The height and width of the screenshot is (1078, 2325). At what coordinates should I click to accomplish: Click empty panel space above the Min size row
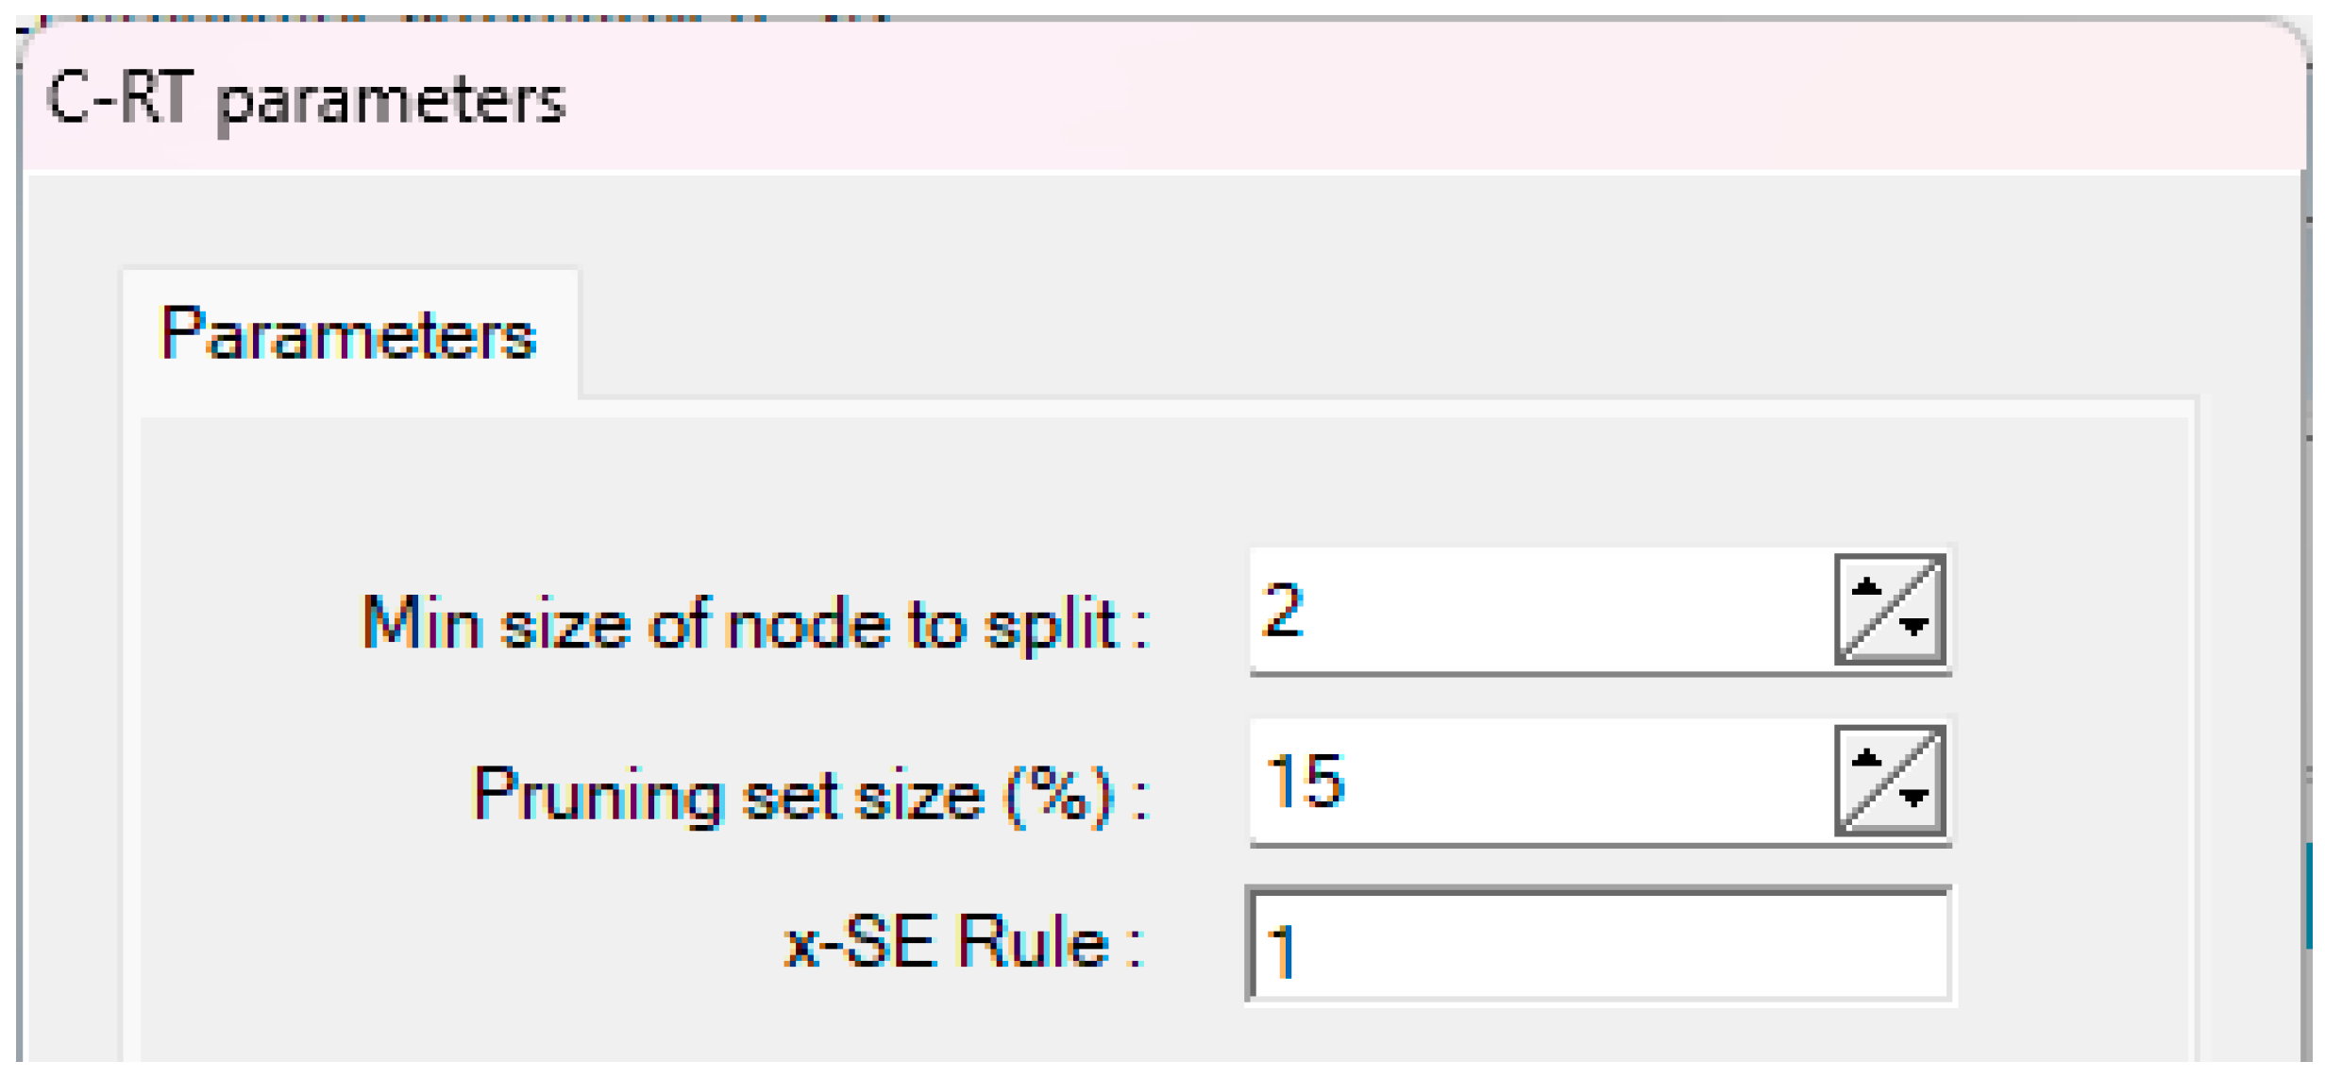(1133, 481)
